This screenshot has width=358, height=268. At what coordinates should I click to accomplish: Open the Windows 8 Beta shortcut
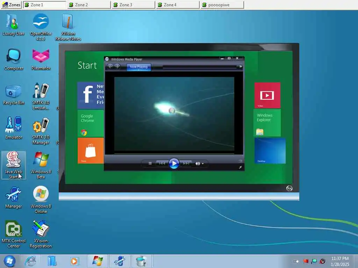(41, 165)
